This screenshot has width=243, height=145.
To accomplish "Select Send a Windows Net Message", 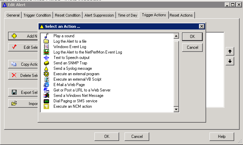I will [79, 96].
